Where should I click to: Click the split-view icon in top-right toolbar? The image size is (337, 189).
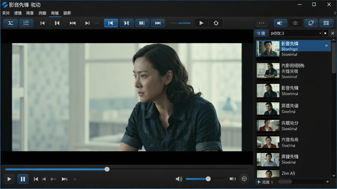pos(296,23)
